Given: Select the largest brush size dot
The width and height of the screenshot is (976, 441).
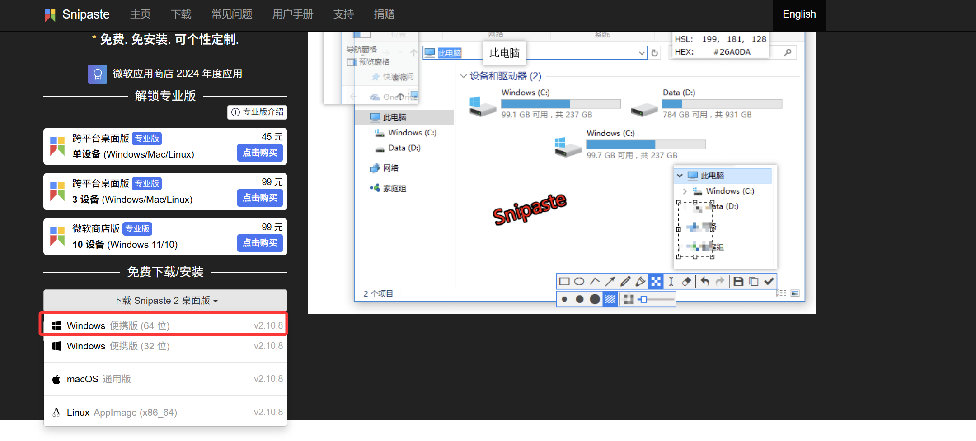Looking at the screenshot, I should coord(595,299).
